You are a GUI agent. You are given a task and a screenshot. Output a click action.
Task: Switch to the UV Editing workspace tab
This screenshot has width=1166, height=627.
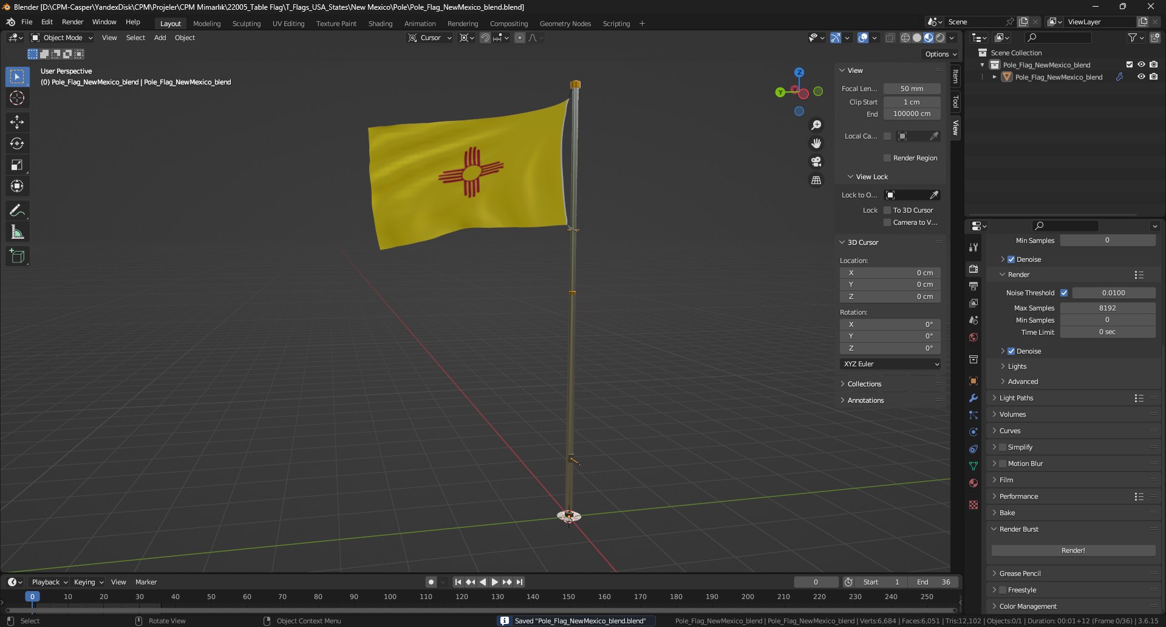point(288,24)
